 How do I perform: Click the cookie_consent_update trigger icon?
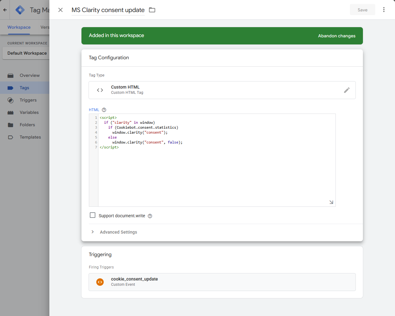click(x=100, y=282)
